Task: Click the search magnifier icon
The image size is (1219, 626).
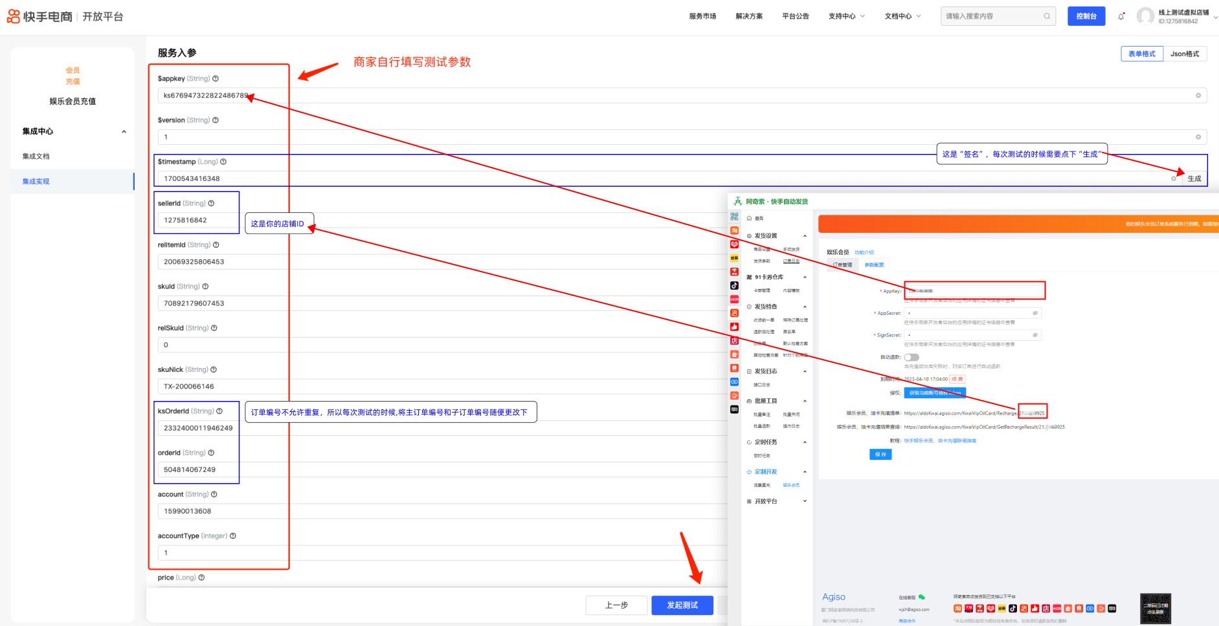Action: (x=1047, y=16)
